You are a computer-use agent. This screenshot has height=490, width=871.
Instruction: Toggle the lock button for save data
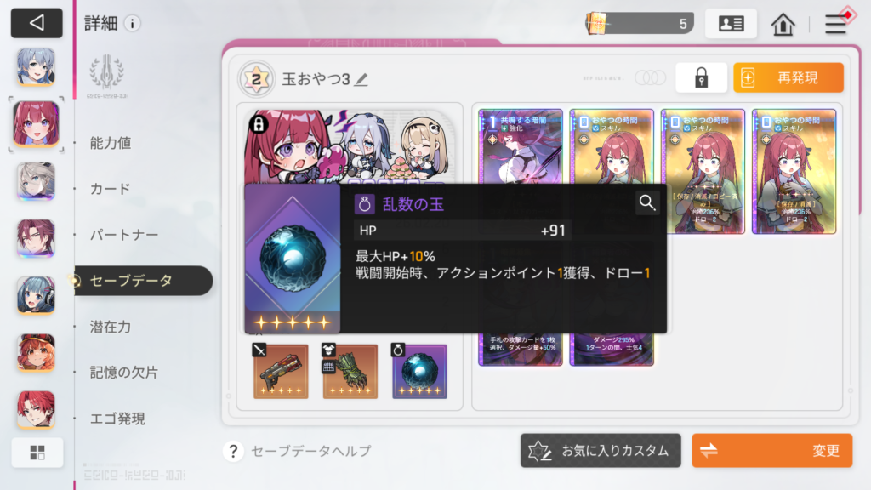tap(701, 77)
